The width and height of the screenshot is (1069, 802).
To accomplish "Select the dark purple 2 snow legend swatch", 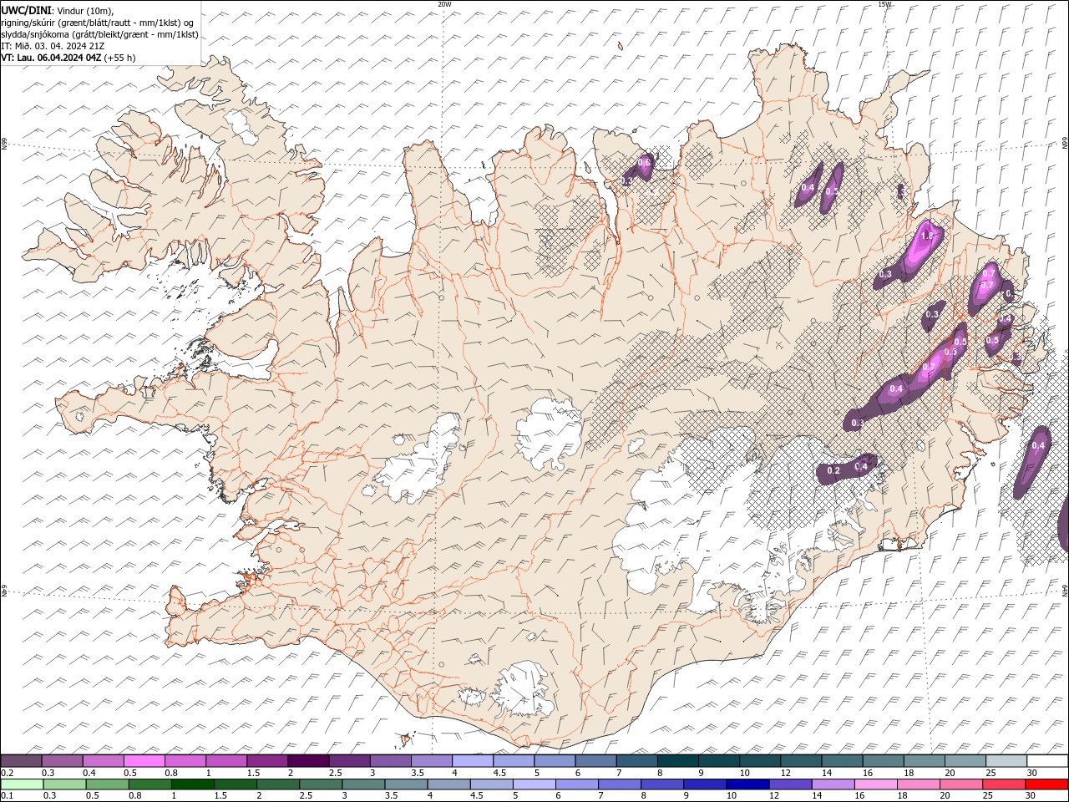I will 307,761.
